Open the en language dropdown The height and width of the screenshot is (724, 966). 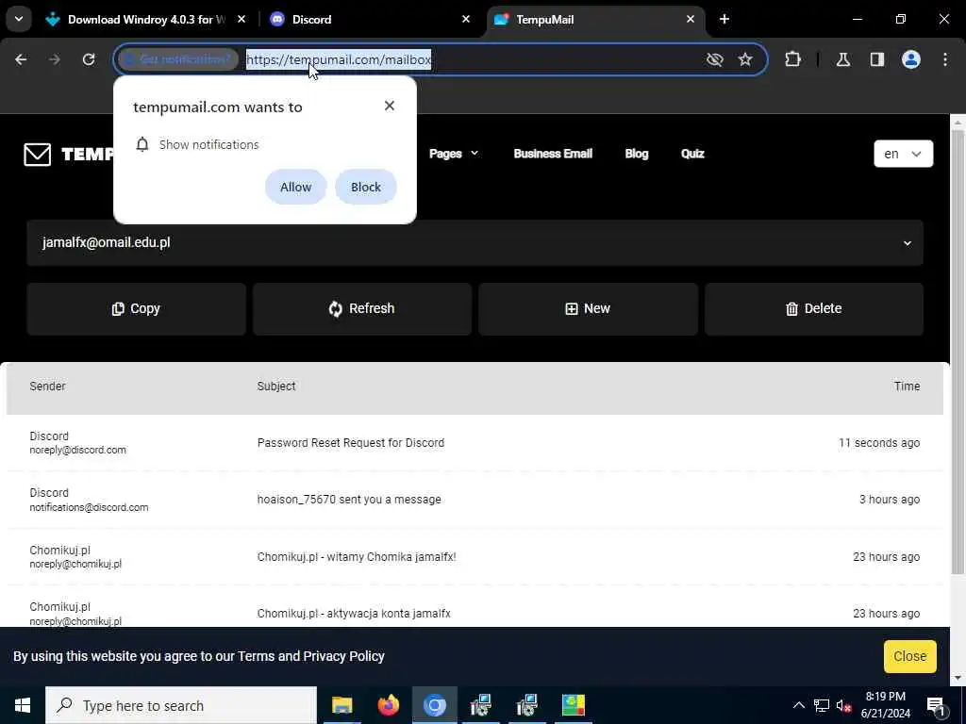(x=903, y=154)
